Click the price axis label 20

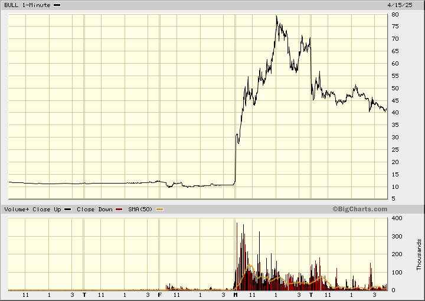(x=395, y=162)
